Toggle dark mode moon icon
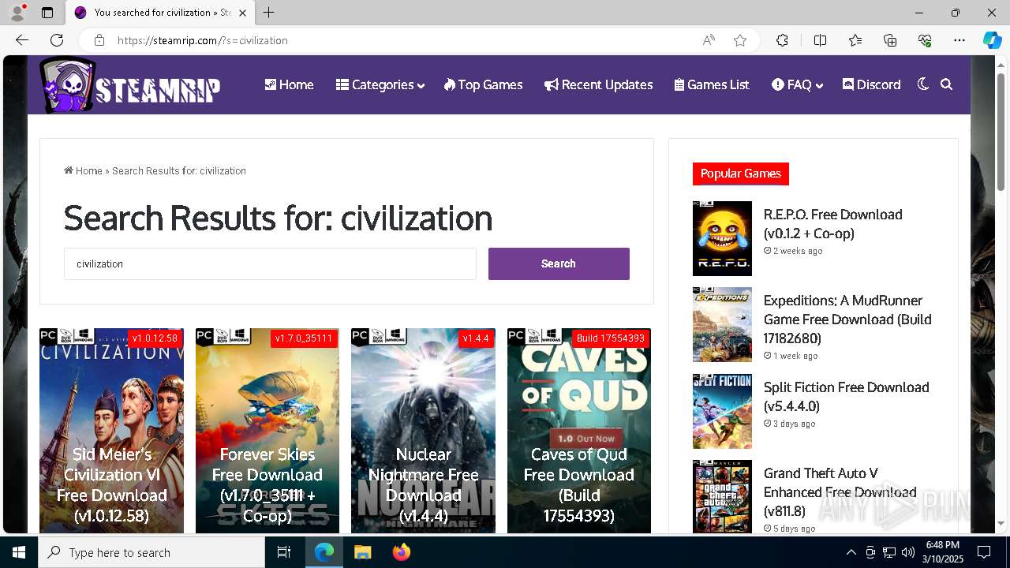Viewport: 1010px width, 568px height. click(922, 84)
